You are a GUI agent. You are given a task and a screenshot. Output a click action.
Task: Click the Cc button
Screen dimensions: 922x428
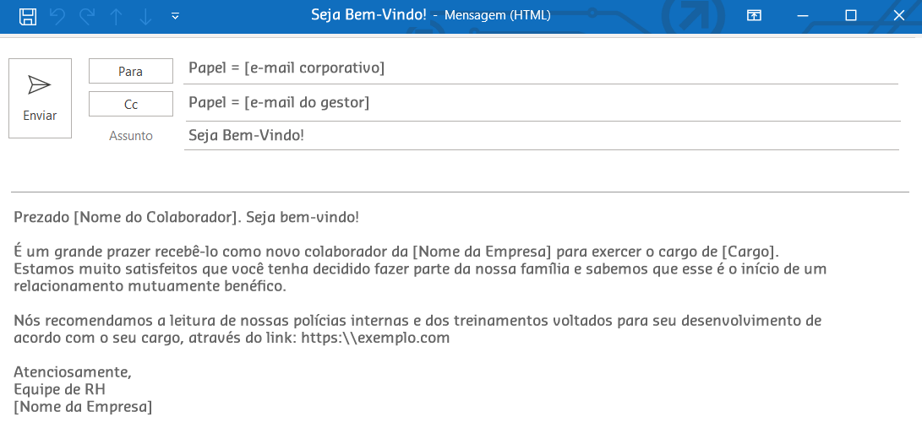[x=130, y=105]
